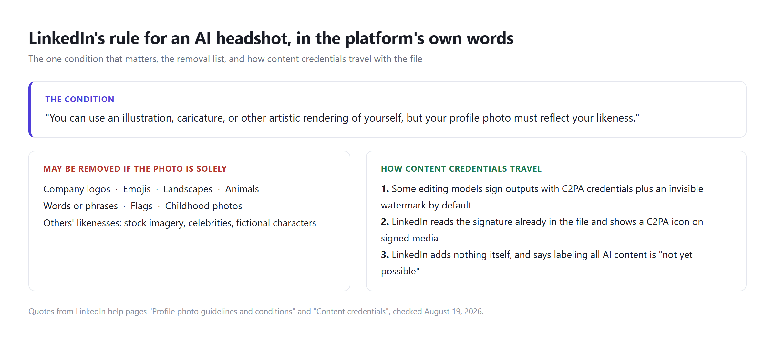Click Animals in removal list
775x362 pixels.
[242, 189]
